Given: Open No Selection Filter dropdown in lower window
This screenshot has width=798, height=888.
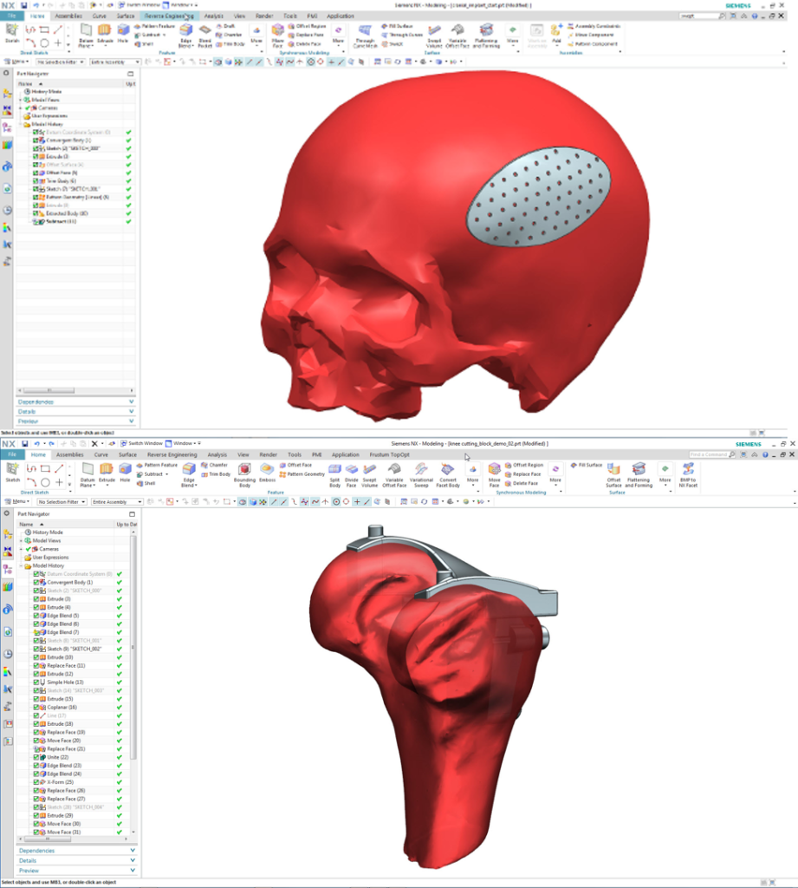Looking at the screenshot, I should (62, 502).
